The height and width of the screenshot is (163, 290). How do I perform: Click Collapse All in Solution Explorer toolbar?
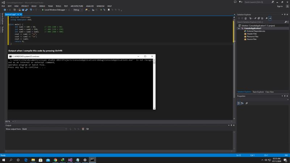[259, 18]
